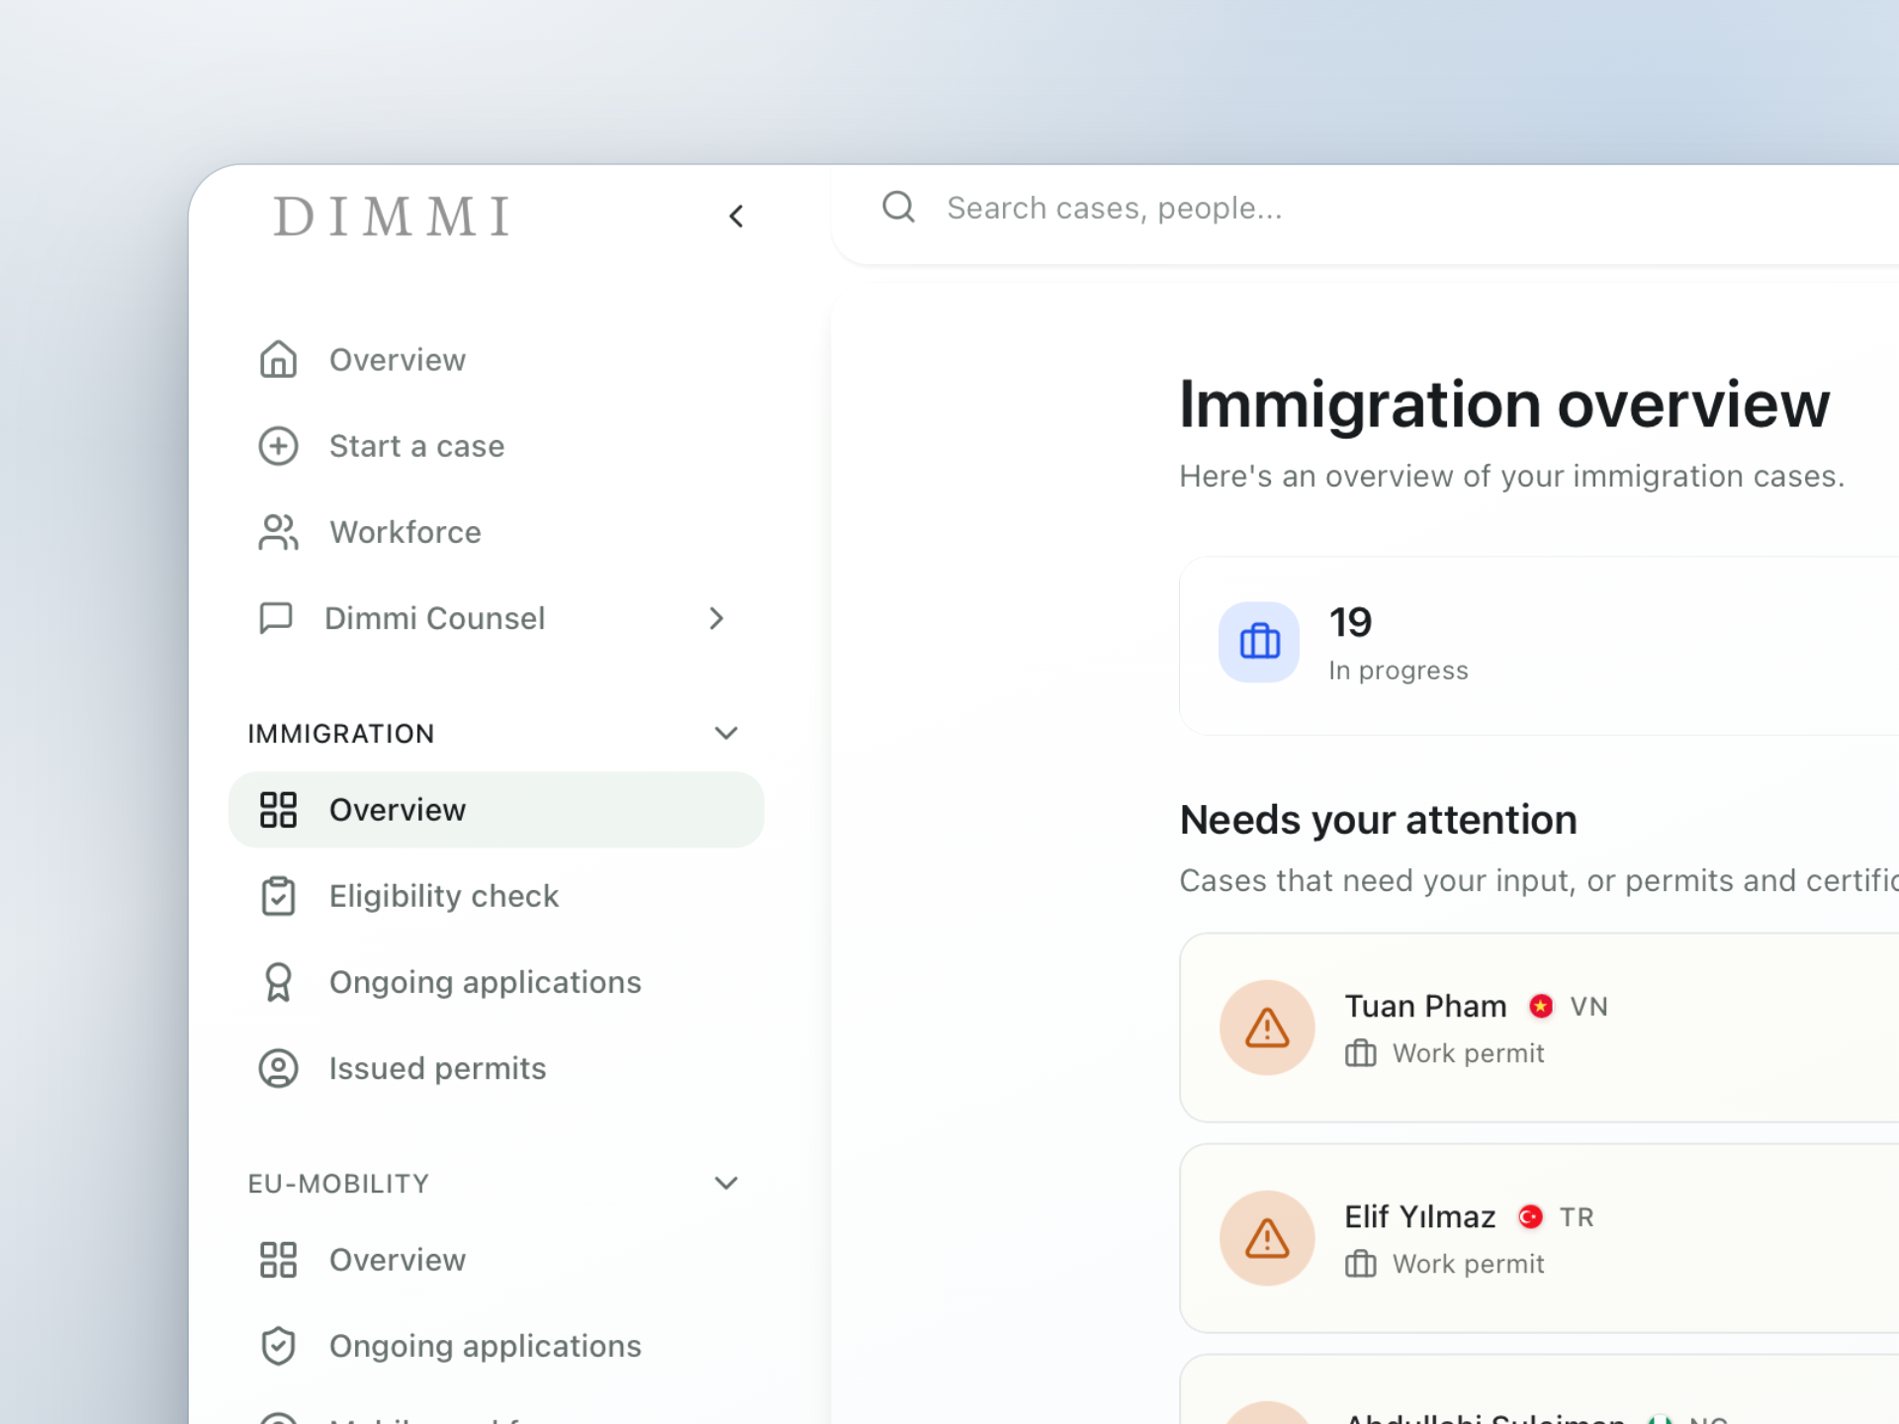The height and width of the screenshot is (1424, 1899).
Task: Open Workforce section
Action: pos(406,532)
